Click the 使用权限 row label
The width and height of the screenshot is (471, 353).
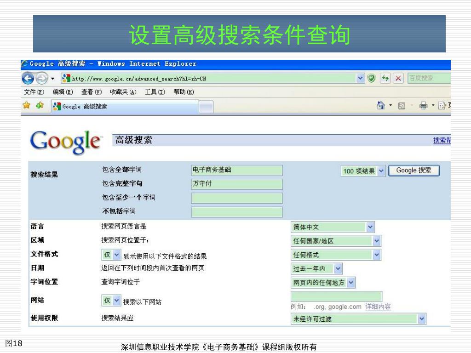(x=44, y=318)
